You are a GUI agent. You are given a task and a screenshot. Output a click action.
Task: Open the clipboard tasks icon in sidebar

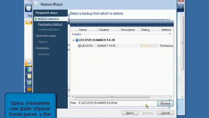pyautogui.click(x=29, y=76)
